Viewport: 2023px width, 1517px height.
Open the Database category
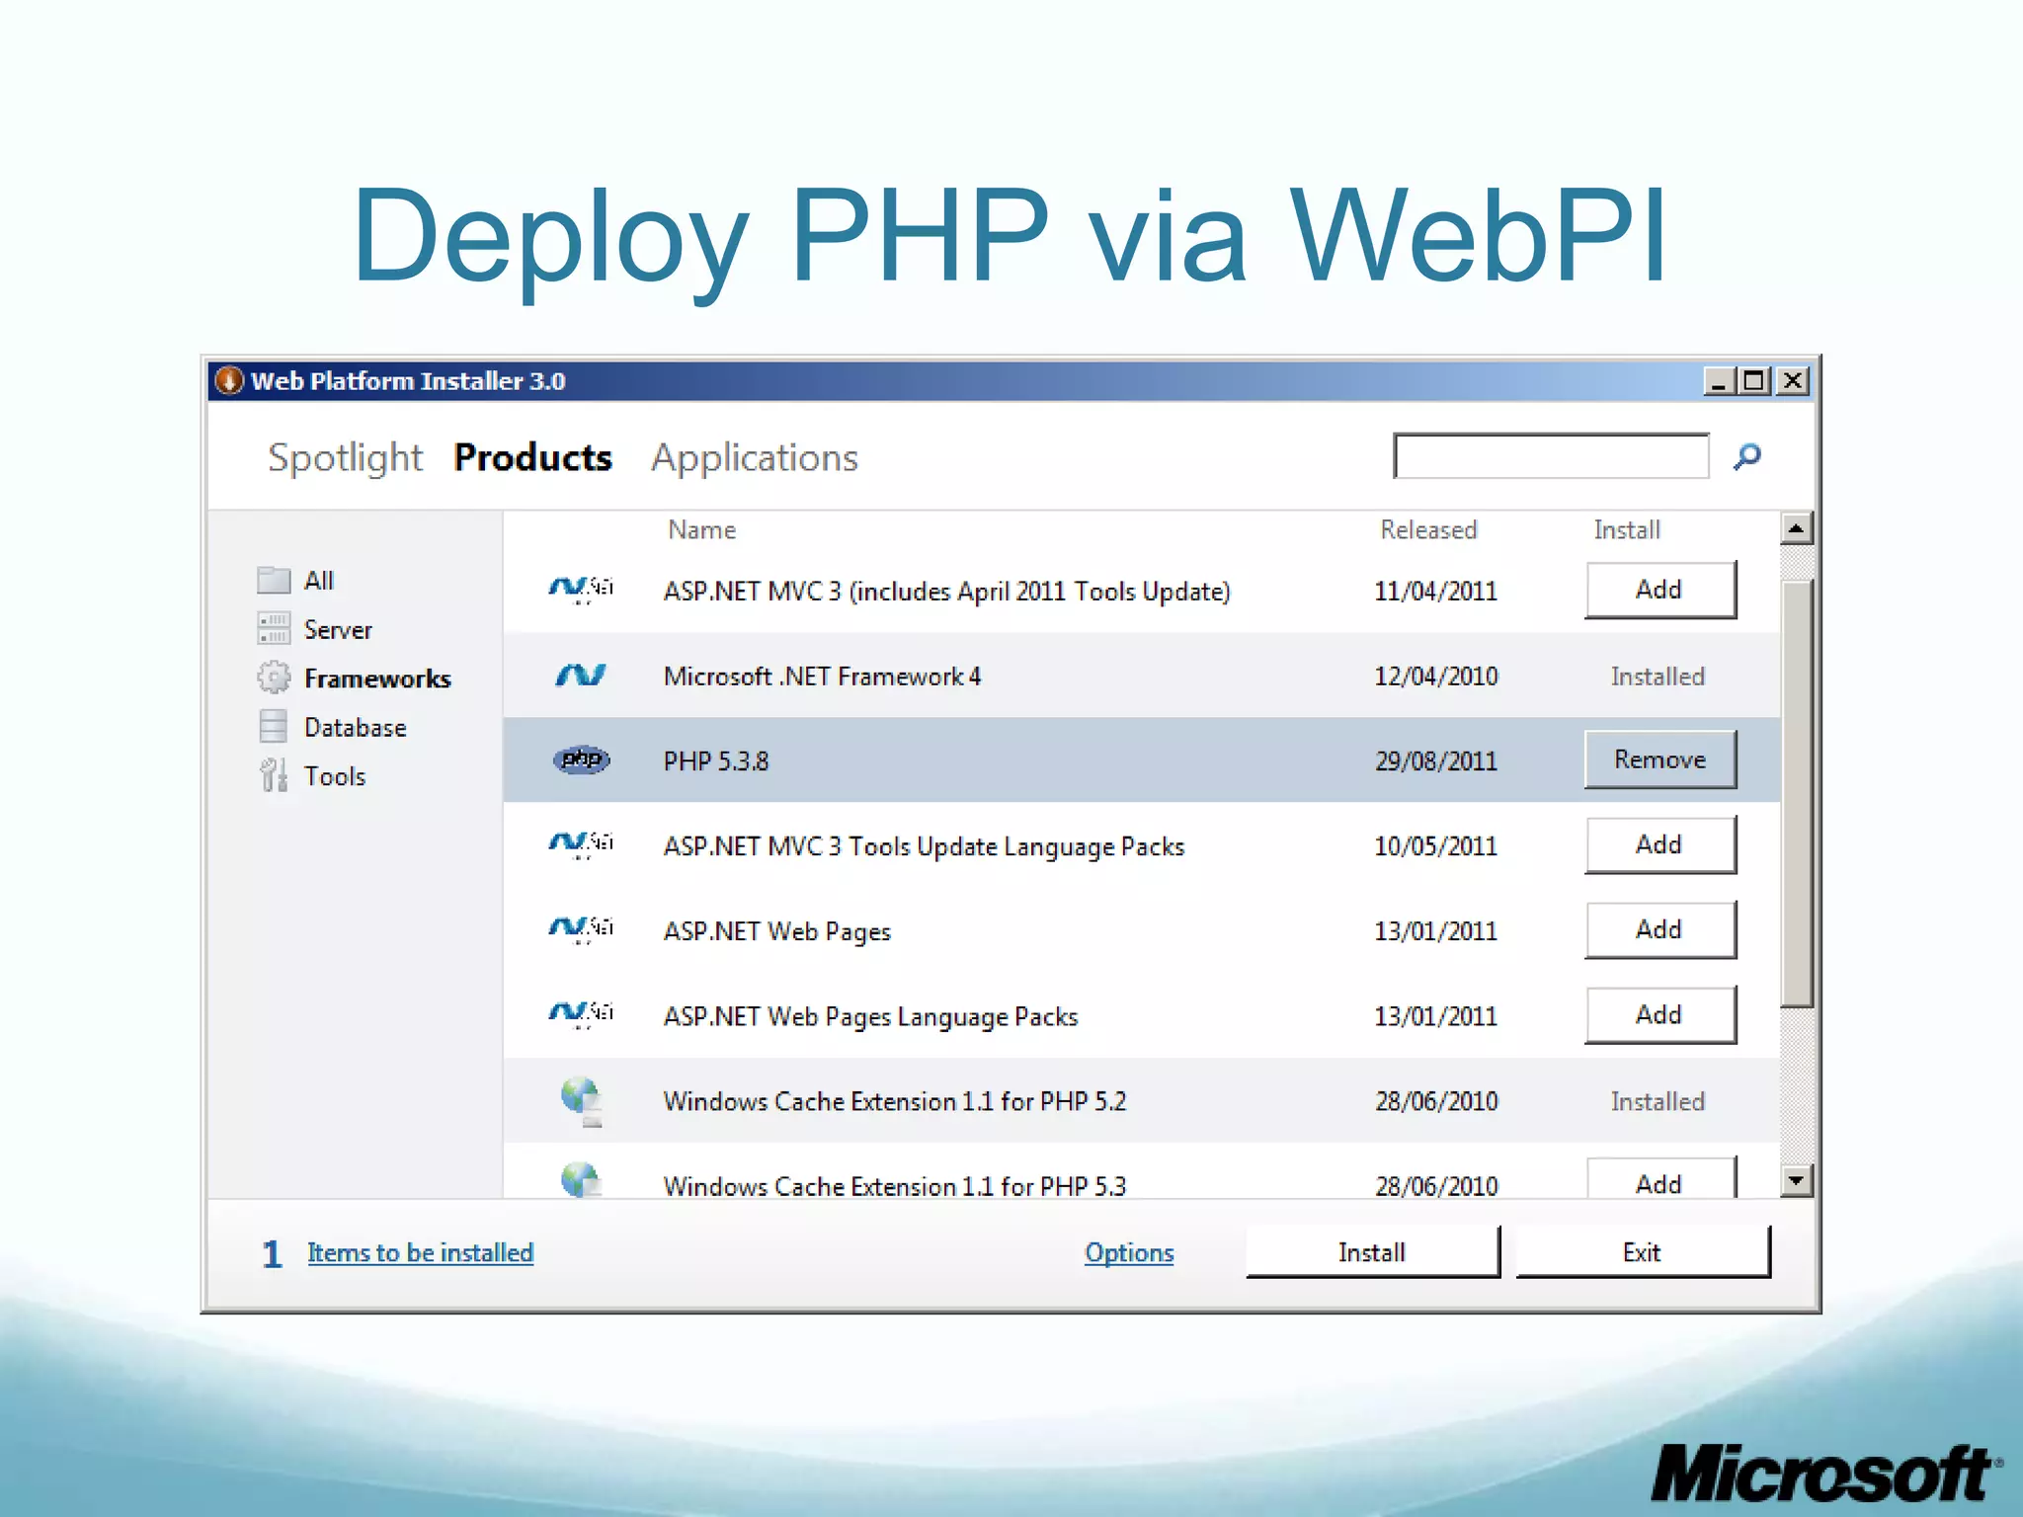[355, 728]
